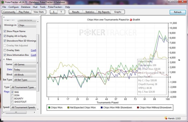Click the Hands count icon in status bar
The width and height of the screenshot is (188, 122).
click(166, 118)
